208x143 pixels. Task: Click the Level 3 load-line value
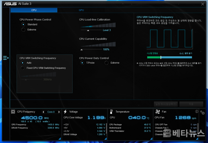(x=107, y=30)
